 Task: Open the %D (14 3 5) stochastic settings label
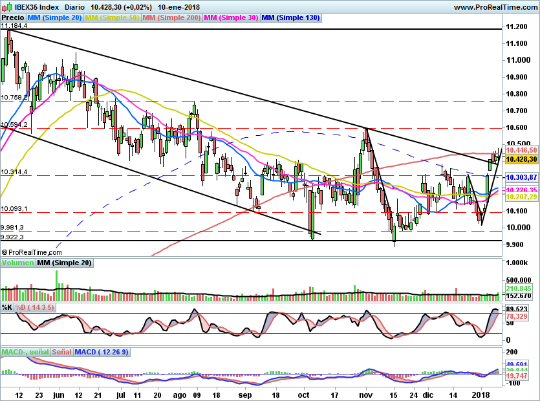[35, 307]
